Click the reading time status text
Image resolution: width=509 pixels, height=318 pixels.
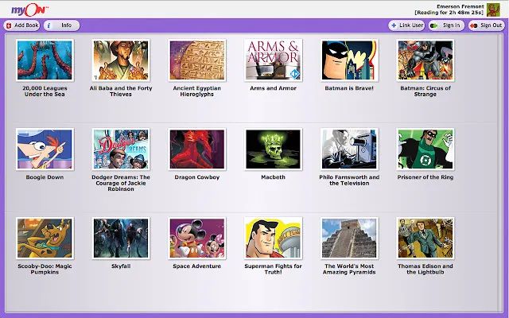click(x=449, y=13)
